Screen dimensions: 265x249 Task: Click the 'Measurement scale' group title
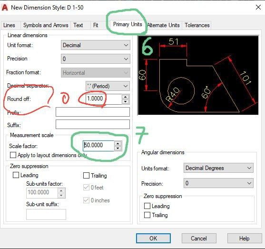(31, 135)
